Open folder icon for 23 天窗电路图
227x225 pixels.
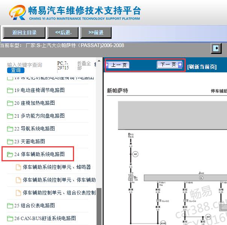10,142
